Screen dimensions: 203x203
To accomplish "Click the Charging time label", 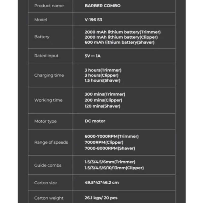I will click(49, 75).
